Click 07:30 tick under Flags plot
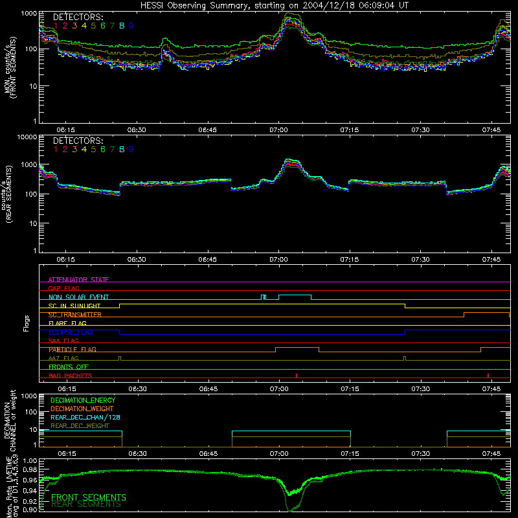This screenshot has height=518, width=518. tap(421, 389)
